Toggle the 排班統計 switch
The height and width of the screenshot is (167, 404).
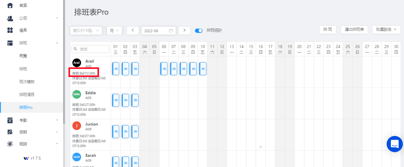click(199, 30)
